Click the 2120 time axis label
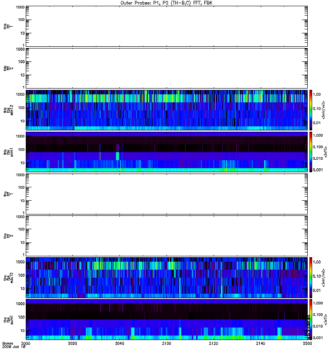The width and height of the screenshot is (333, 356). 214,343
